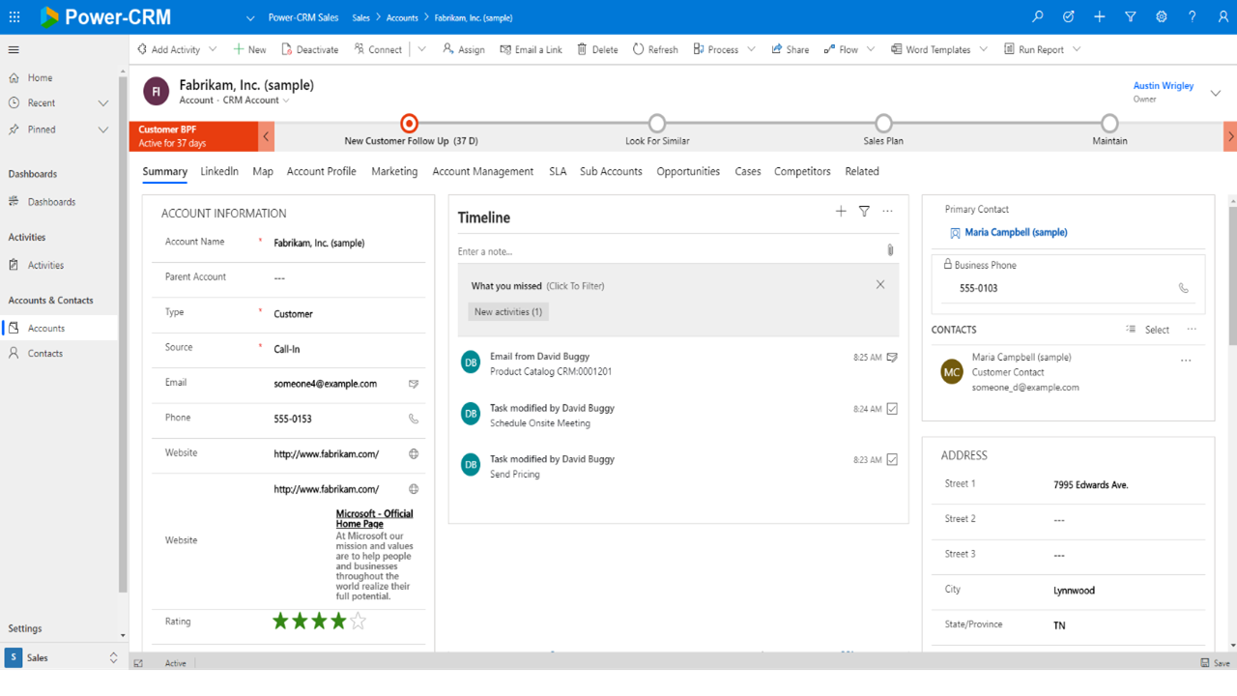The width and height of the screenshot is (1237, 696).
Task: Click the user profile icon
Action: 1222,16
